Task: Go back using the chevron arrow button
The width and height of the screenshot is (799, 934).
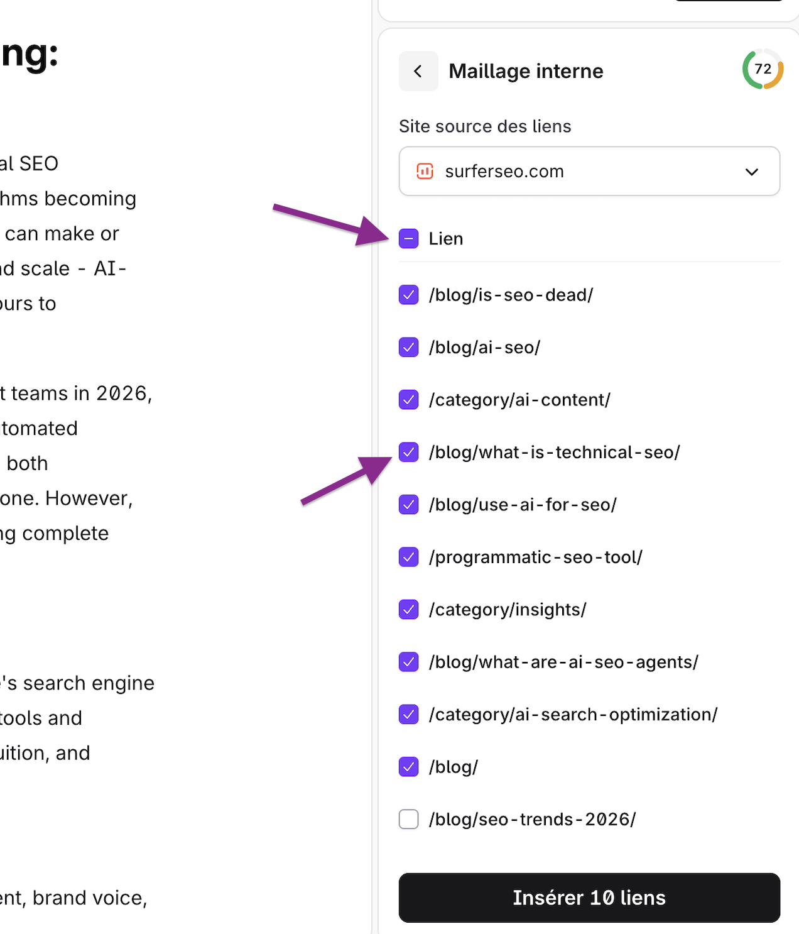Action: coord(418,71)
